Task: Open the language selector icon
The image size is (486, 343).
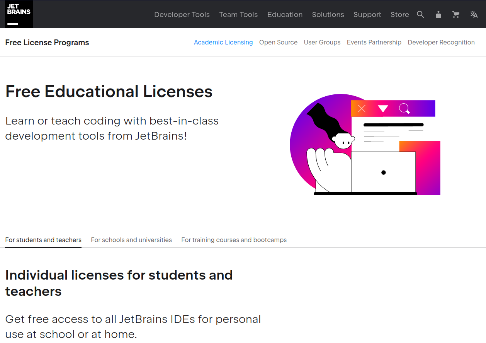Action: (474, 15)
